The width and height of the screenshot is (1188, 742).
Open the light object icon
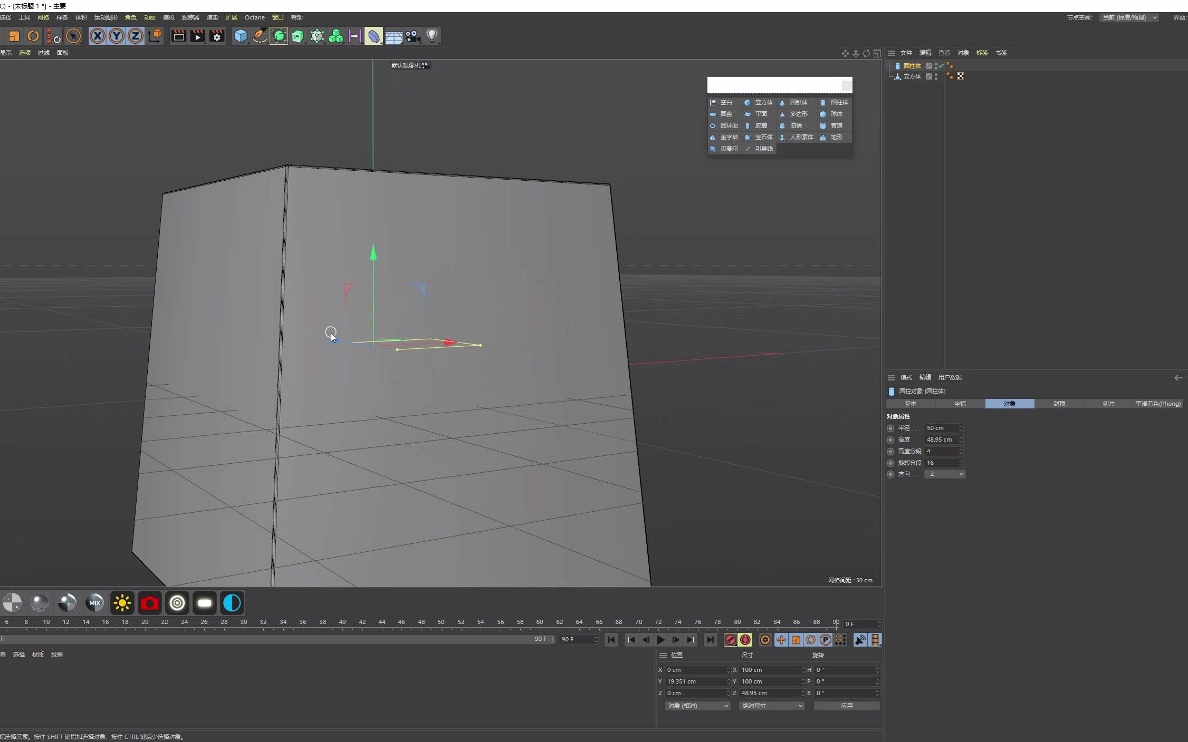tap(432, 36)
